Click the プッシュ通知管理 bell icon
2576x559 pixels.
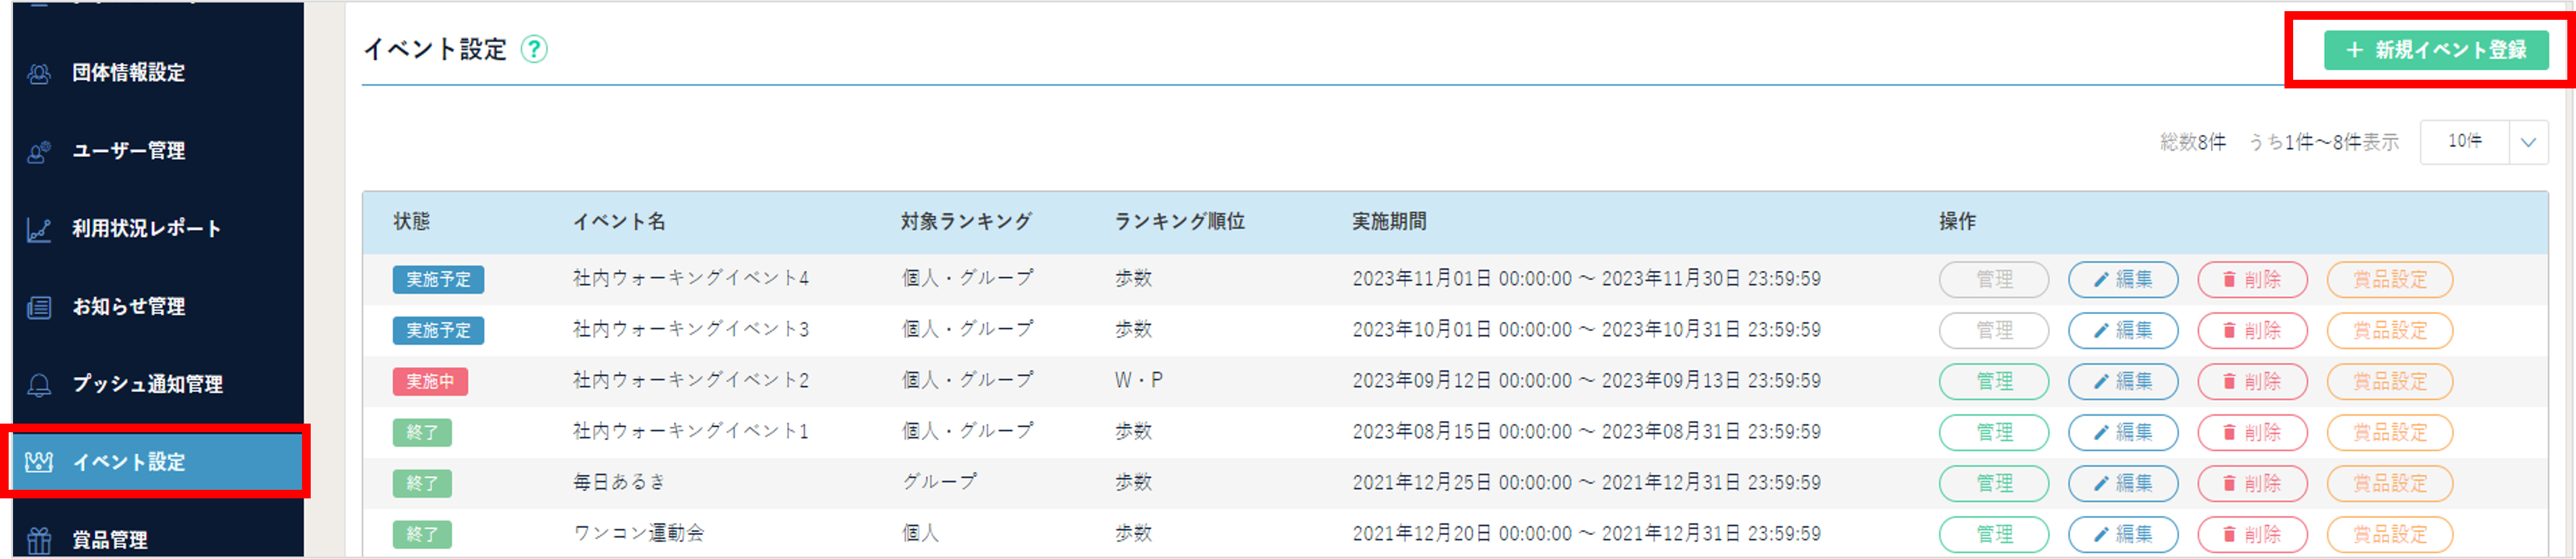(39, 385)
